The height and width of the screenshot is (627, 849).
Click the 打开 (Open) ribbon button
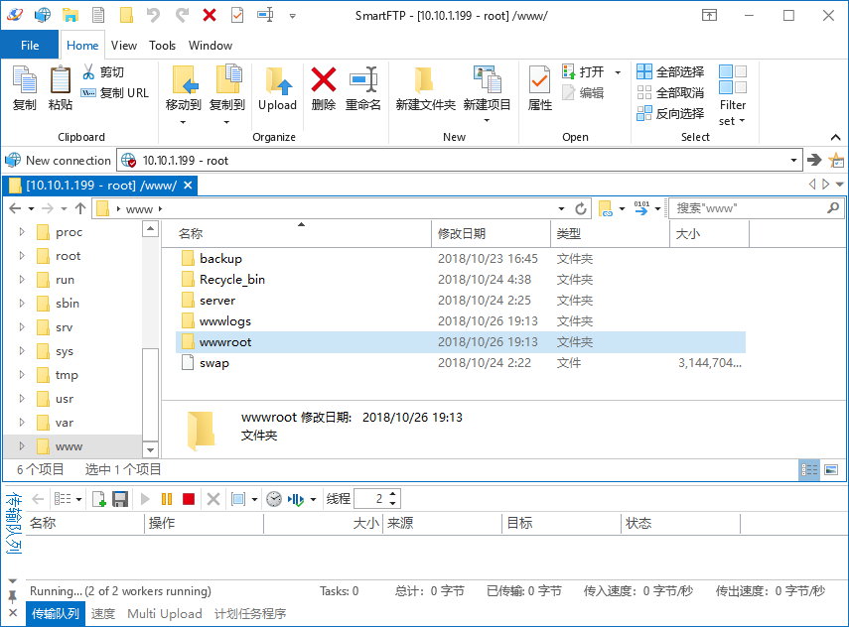(x=584, y=72)
